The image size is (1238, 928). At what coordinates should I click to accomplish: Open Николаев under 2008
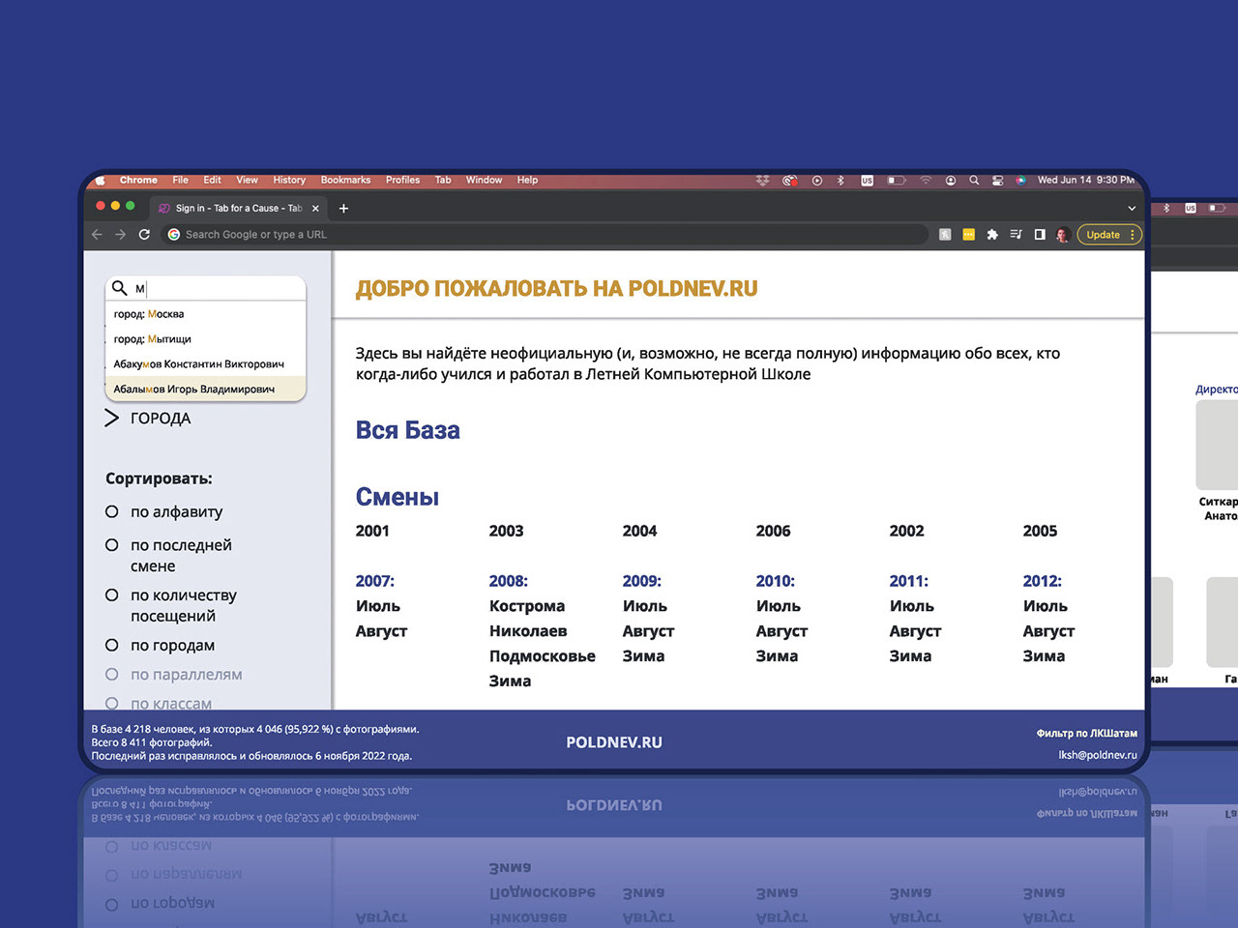pos(528,631)
